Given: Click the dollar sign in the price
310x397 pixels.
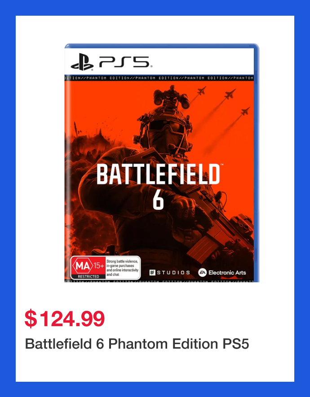Looking at the screenshot, I should click(x=31, y=318).
